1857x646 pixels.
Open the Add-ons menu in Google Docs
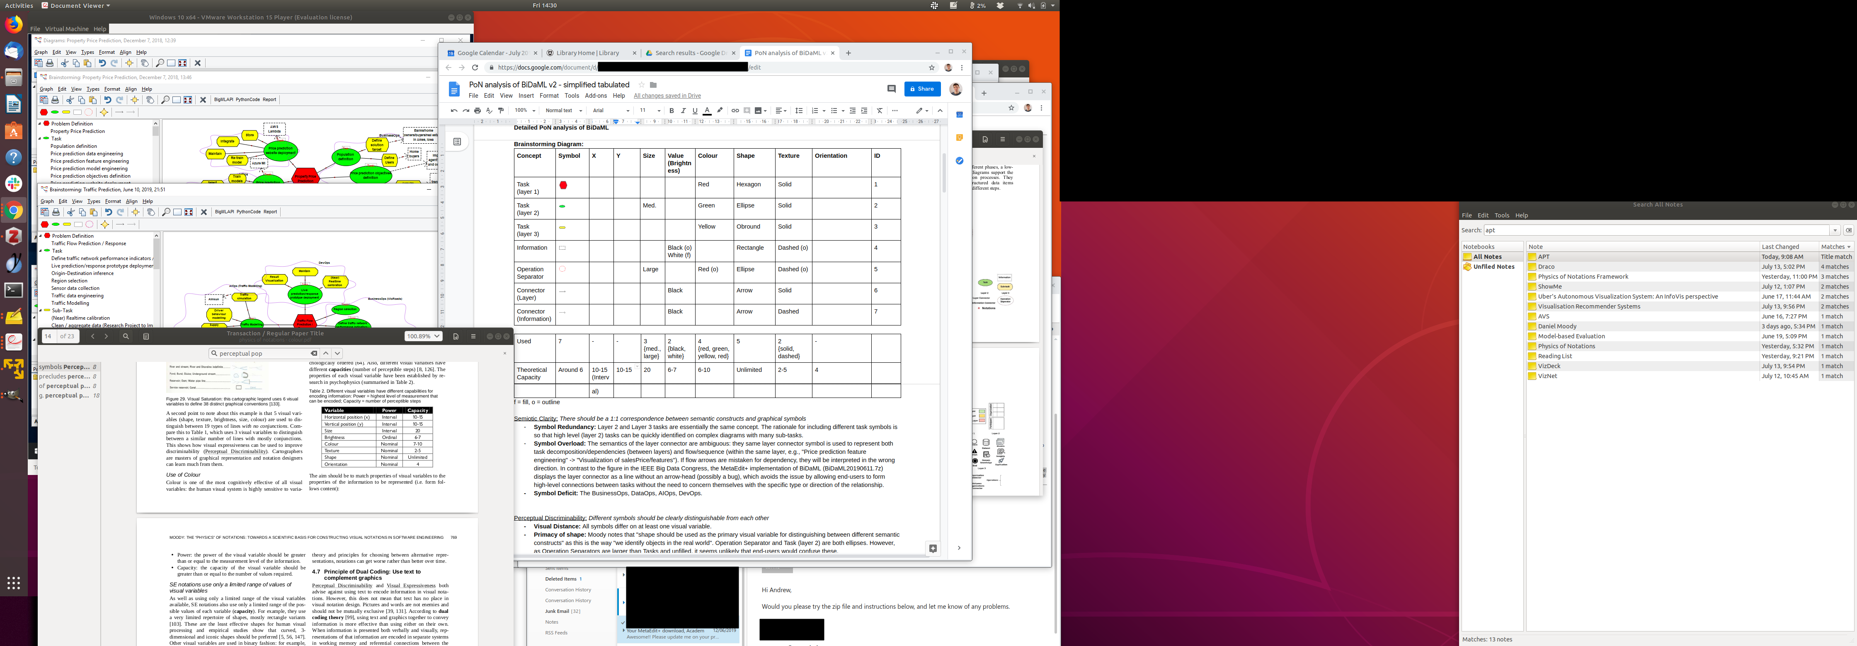596,96
